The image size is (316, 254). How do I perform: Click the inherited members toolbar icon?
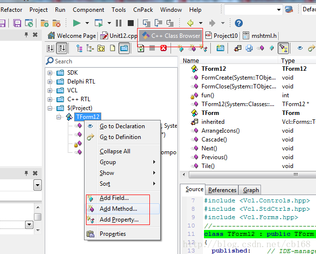coord(238,48)
